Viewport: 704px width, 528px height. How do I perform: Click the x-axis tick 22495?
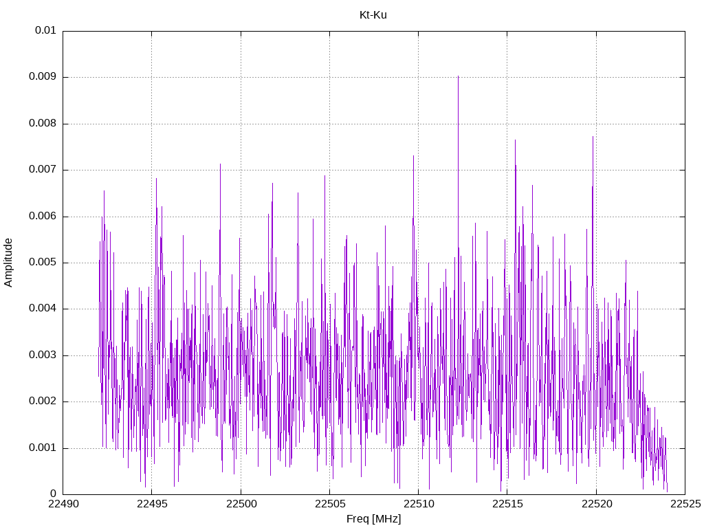[x=152, y=504]
